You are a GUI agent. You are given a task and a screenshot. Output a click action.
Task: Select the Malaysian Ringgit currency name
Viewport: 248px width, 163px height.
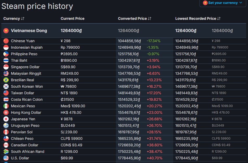tap(26, 73)
